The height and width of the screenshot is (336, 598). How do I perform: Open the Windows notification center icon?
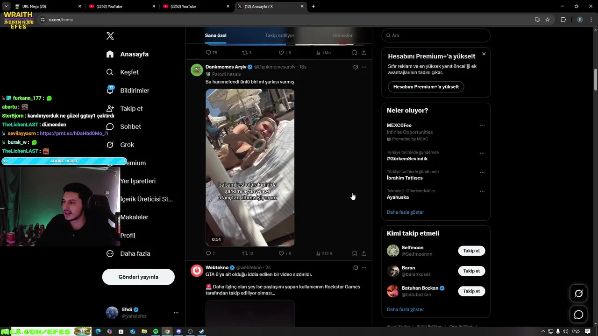tap(588, 331)
